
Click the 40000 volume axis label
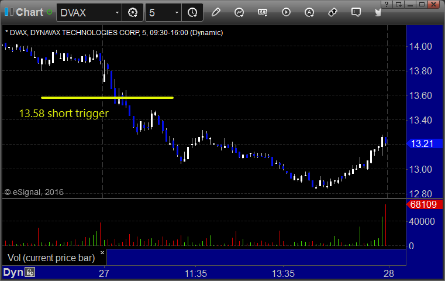422,221
